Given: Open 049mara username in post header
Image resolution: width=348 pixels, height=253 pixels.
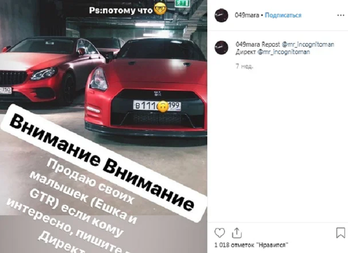Looking at the screenshot, I should [x=247, y=15].
